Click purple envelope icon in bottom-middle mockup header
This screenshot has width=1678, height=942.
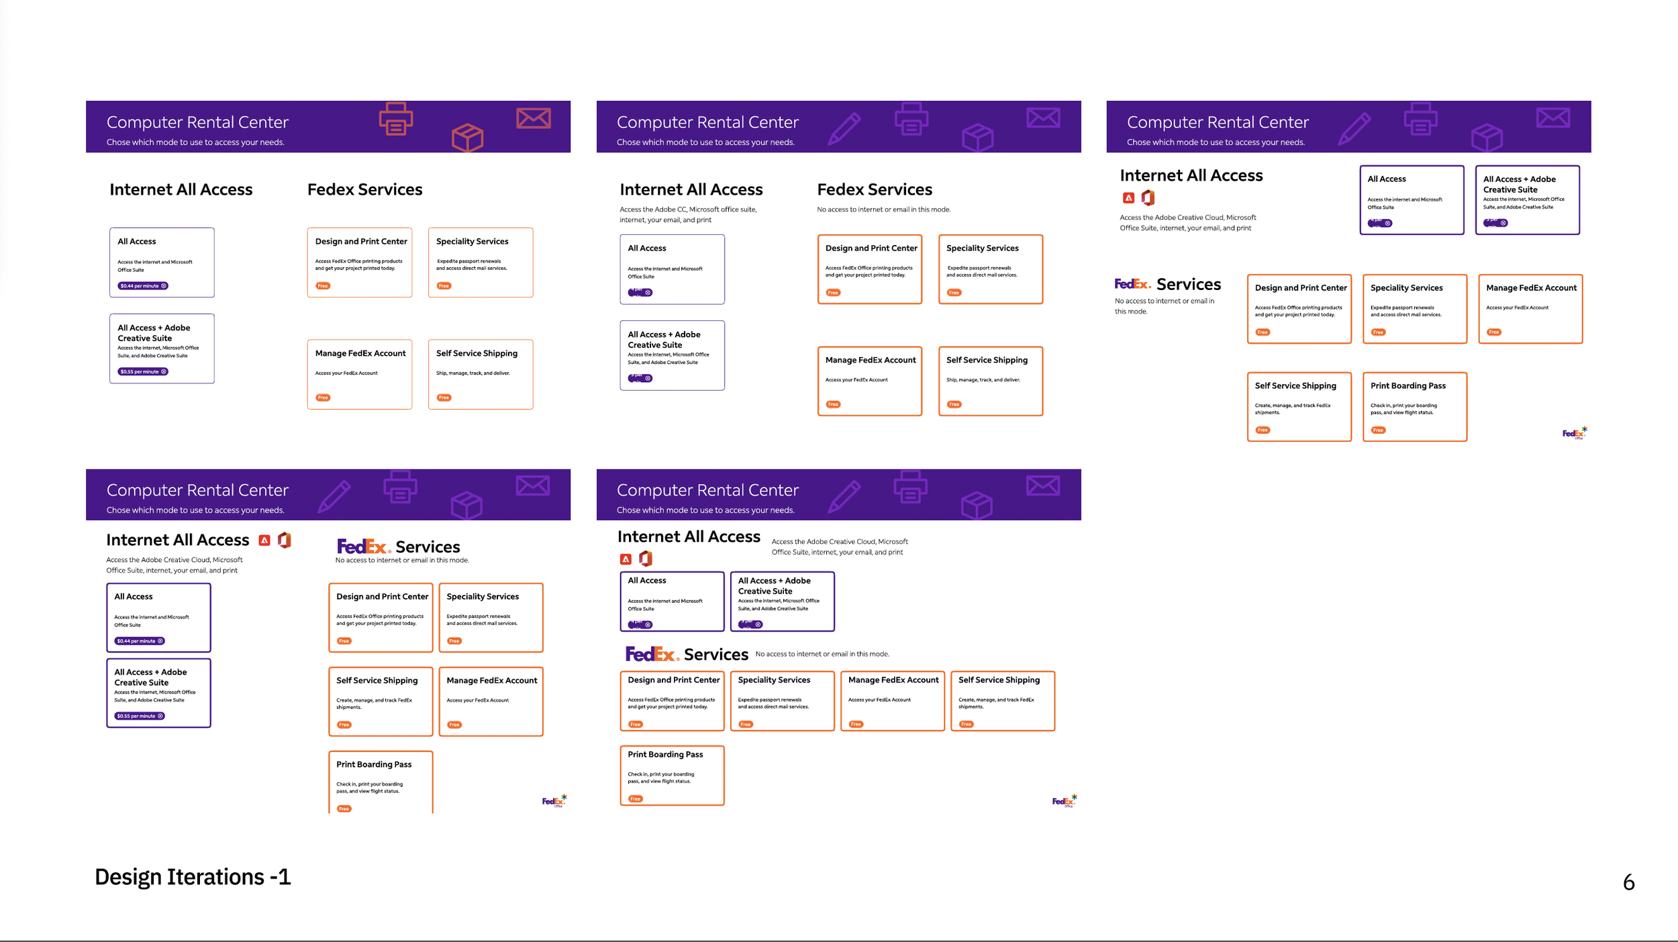1043,485
